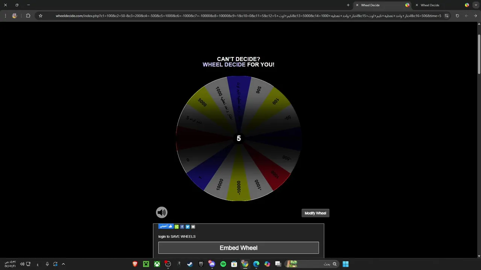The width and height of the screenshot is (481, 270).
Task: Click the WHEEL DECIDE heading text
Action: click(224, 64)
